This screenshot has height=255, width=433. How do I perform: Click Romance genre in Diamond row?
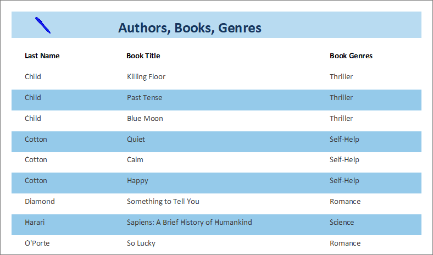tap(345, 201)
